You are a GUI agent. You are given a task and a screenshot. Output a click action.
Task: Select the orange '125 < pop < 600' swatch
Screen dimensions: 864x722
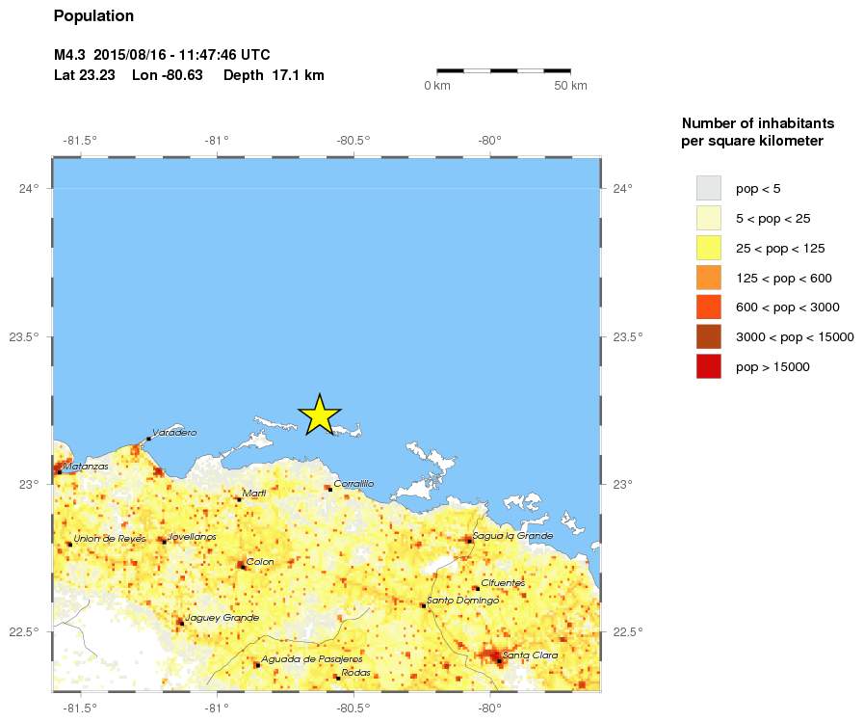[x=709, y=278]
